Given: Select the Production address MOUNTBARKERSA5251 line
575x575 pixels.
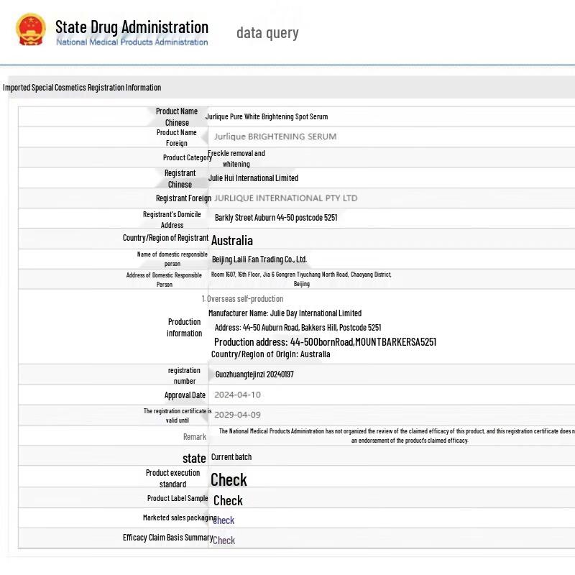Looking at the screenshot, I should click(326, 342).
